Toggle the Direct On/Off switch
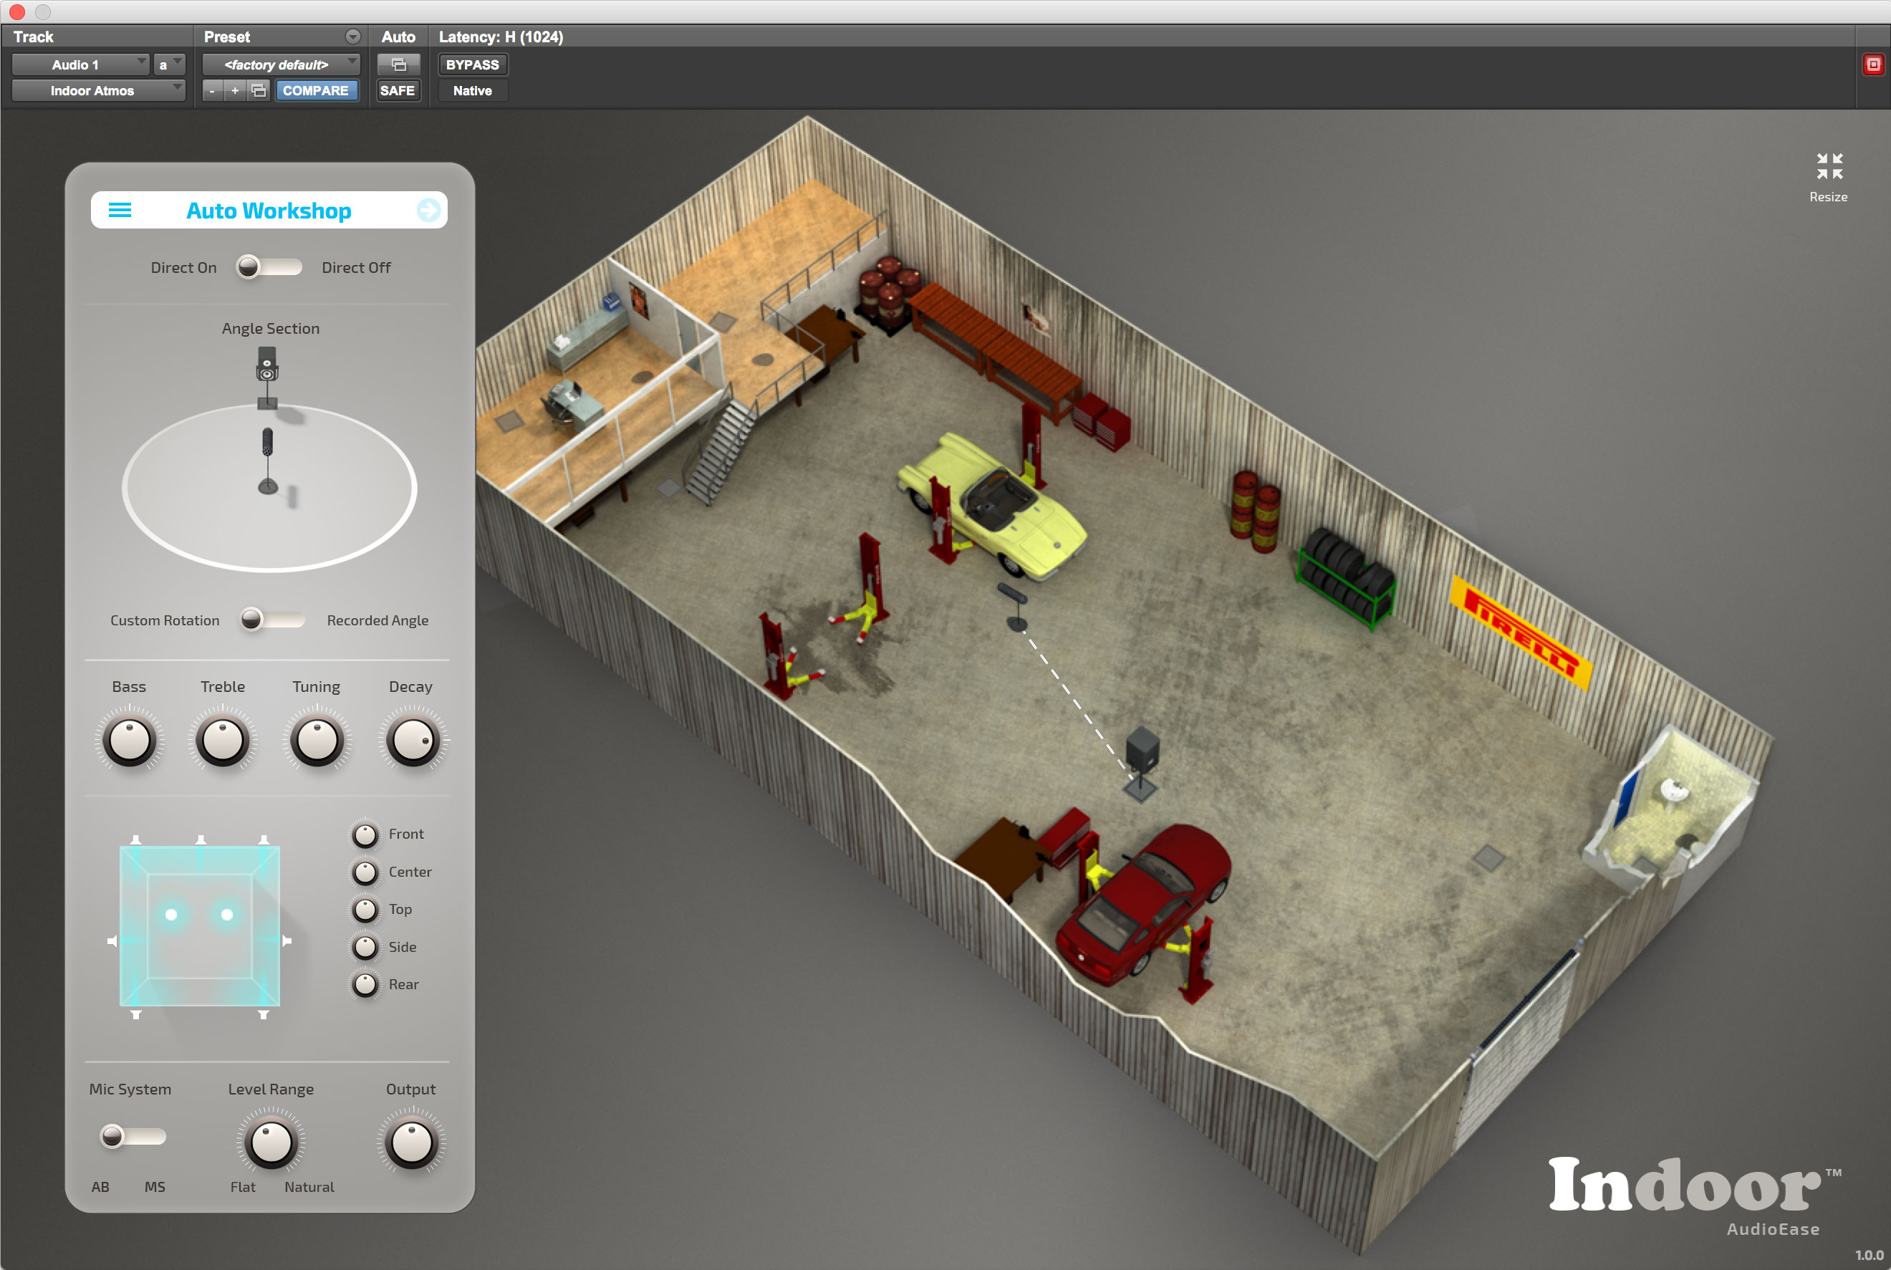Viewport: 1891px width, 1270px height. [x=272, y=266]
